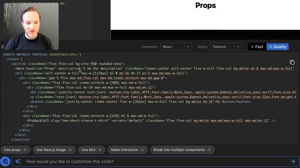This screenshot has height=168, width=300.
Task: Click the ProductCell slug code line
Action: click(x=151, y=120)
